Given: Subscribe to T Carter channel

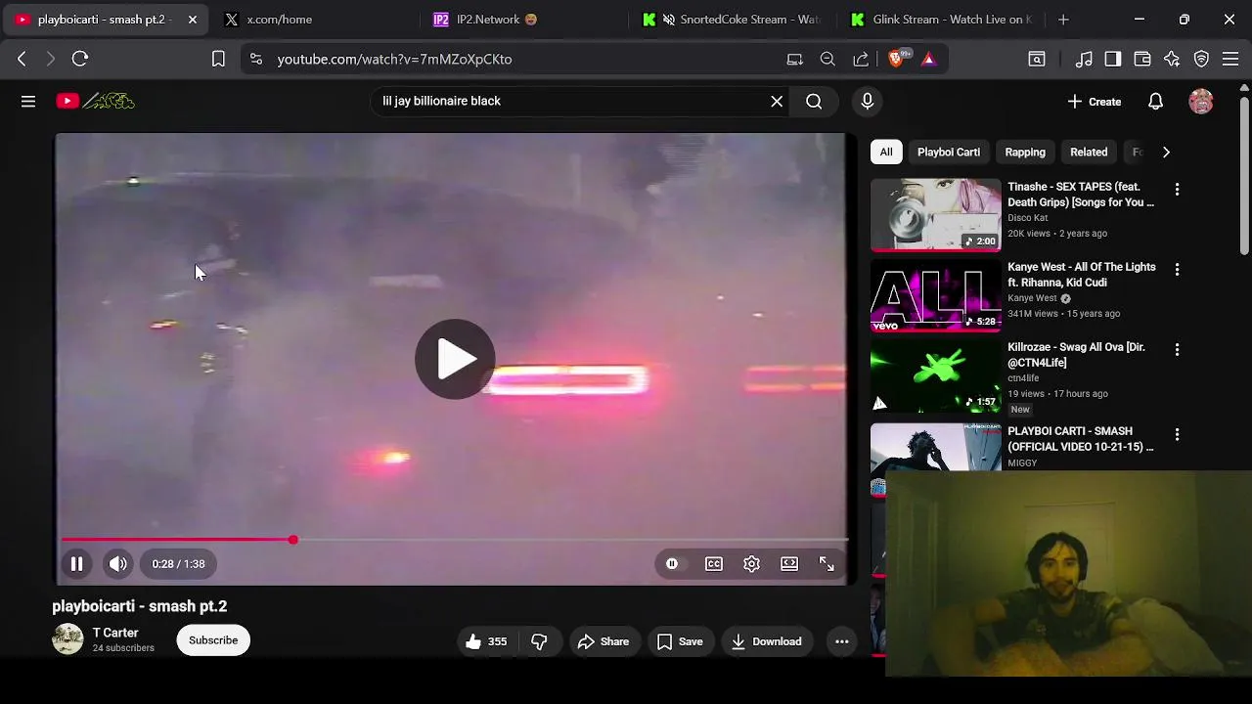Looking at the screenshot, I should tap(213, 640).
